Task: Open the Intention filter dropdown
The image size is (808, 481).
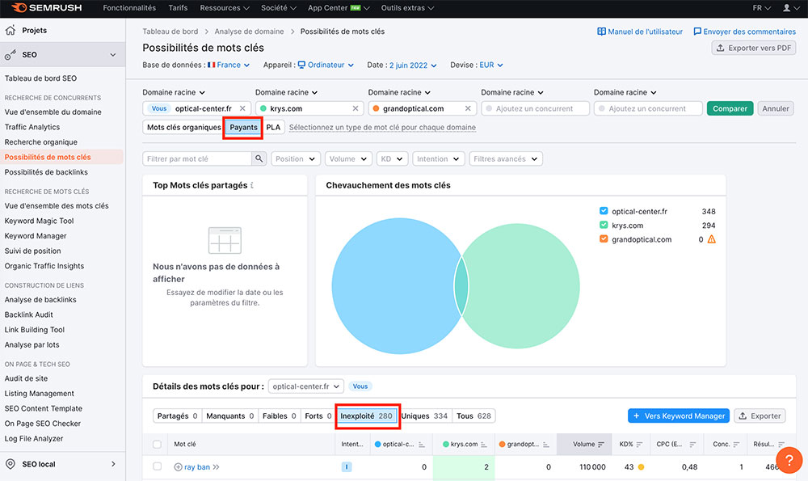Action: point(439,158)
